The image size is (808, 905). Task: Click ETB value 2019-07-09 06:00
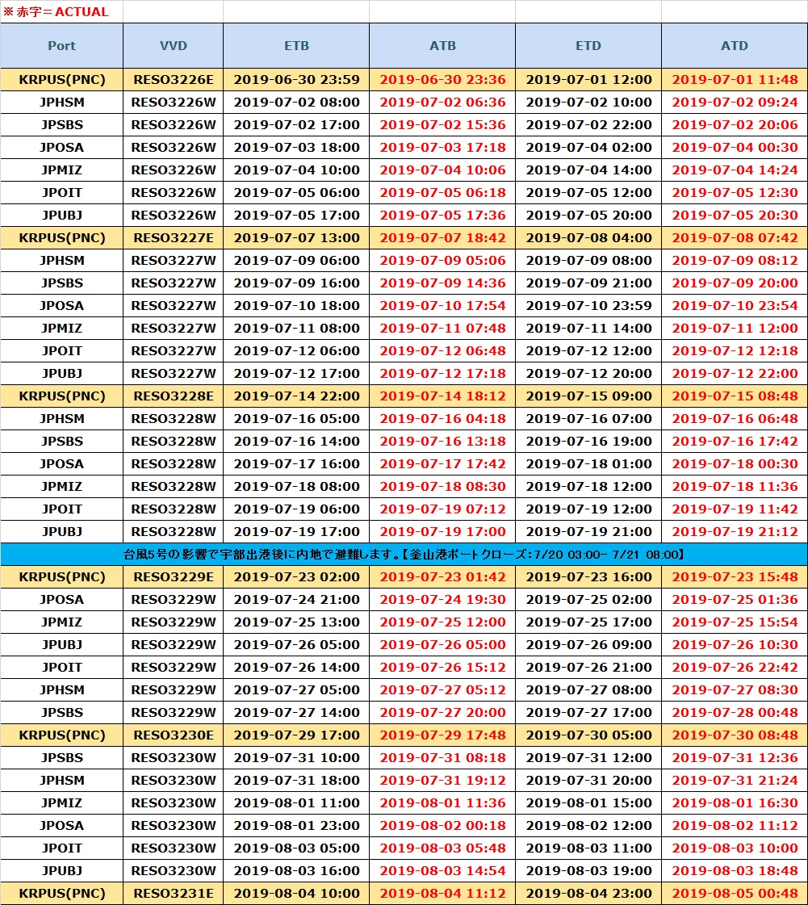pos(296,260)
